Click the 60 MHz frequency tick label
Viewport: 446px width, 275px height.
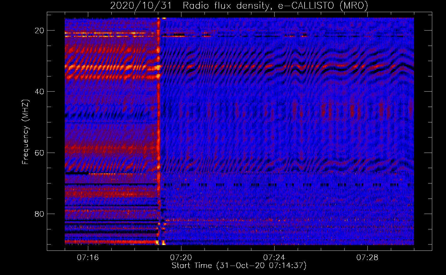coord(40,153)
